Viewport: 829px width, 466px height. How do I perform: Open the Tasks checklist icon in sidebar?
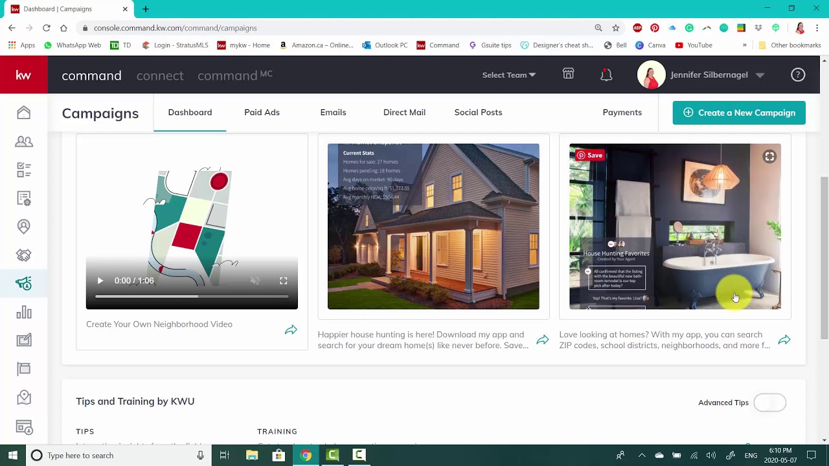click(x=24, y=170)
